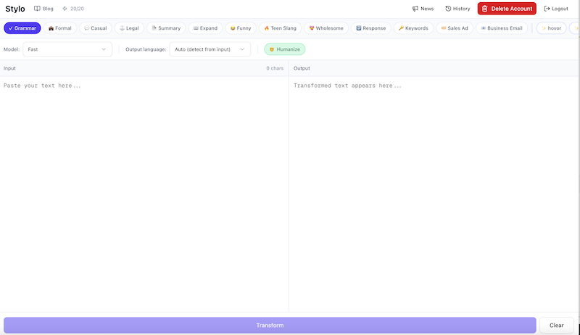Click the Clear button
The width and height of the screenshot is (580, 335).
click(x=556, y=326)
